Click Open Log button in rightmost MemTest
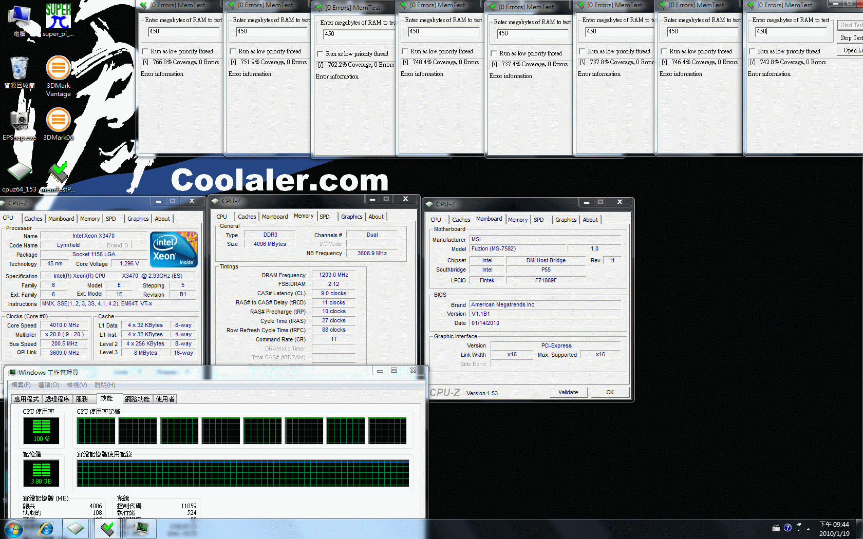863x539 pixels. (x=850, y=50)
